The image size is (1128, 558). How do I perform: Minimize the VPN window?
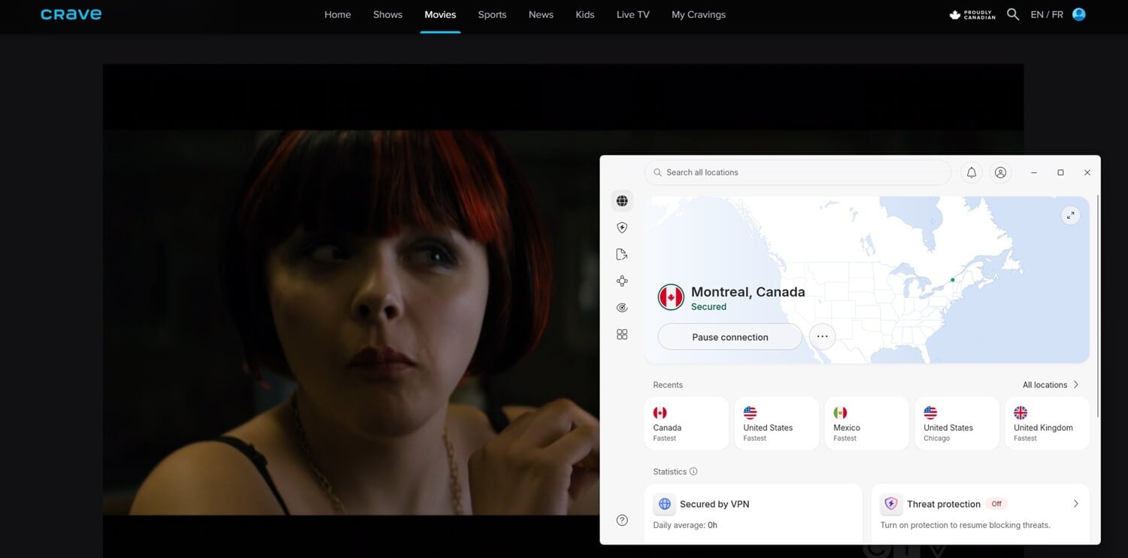tap(1034, 172)
